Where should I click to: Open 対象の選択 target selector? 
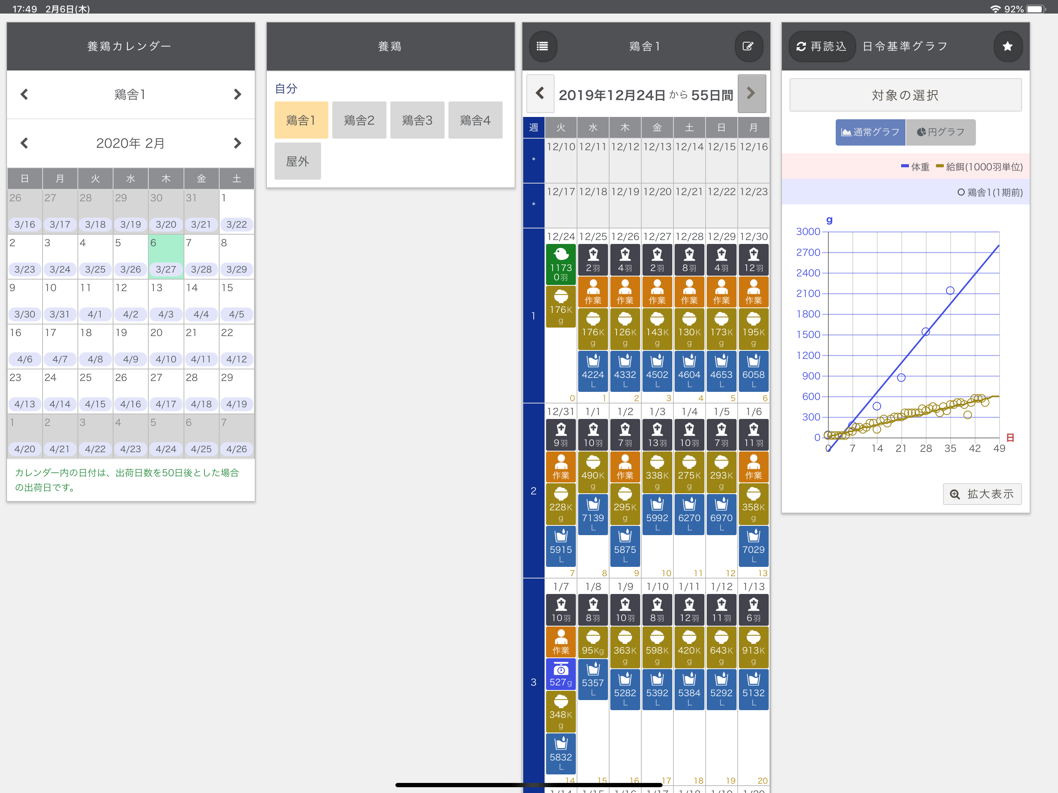click(x=905, y=95)
